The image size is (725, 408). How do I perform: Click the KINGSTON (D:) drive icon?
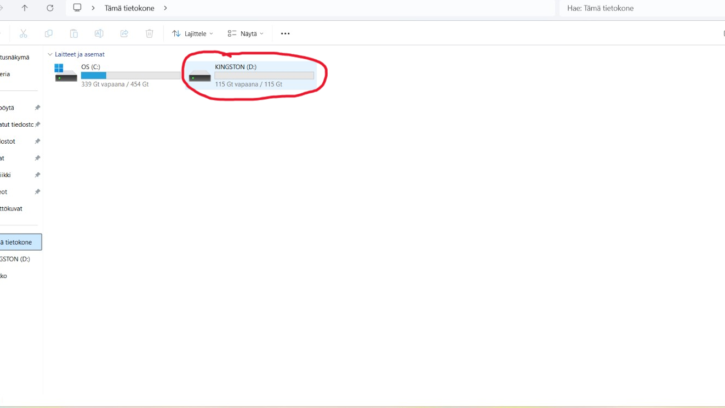pyautogui.click(x=199, y=75)
